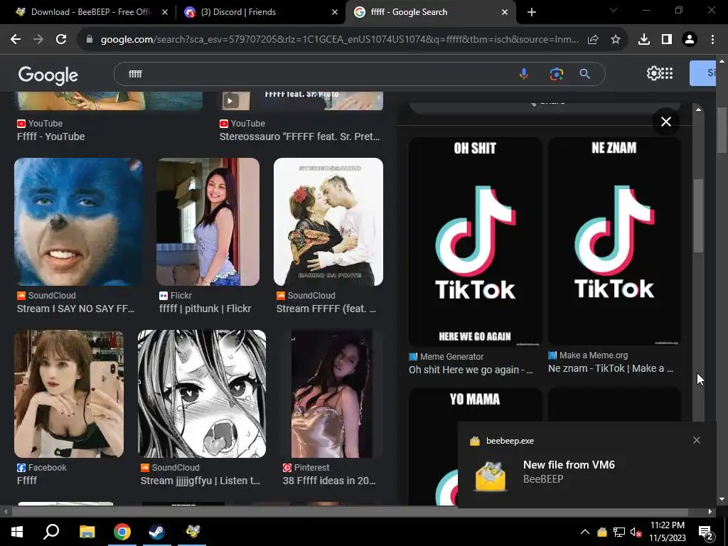Click the preview panel vertical scrollbar thumb
The width and height of the screenshot is (728, 546).
[x=698, y=216]
